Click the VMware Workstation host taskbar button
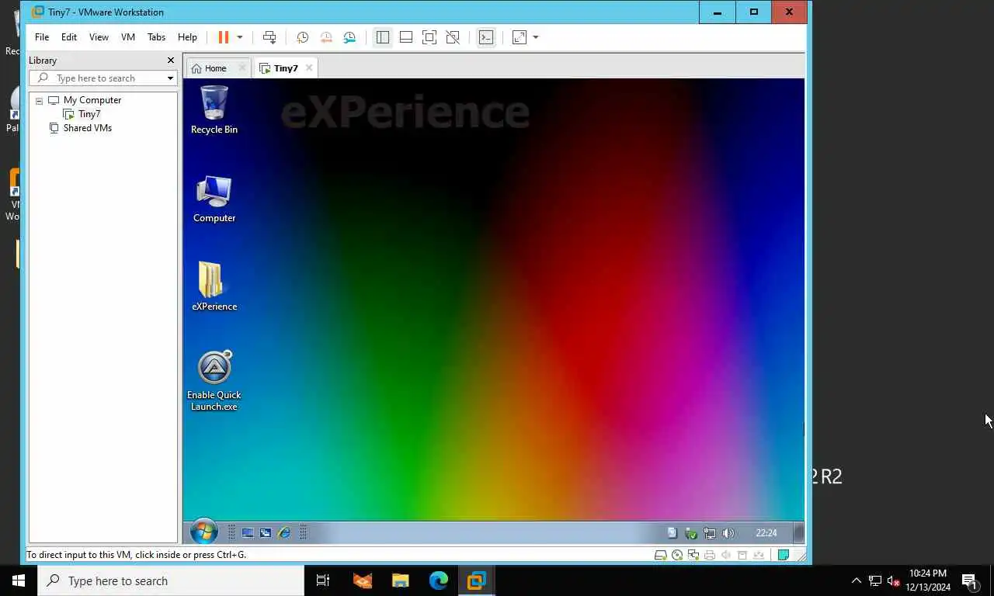Image resolution: width=994 pixels, height=596 pixels. [476, 580]
